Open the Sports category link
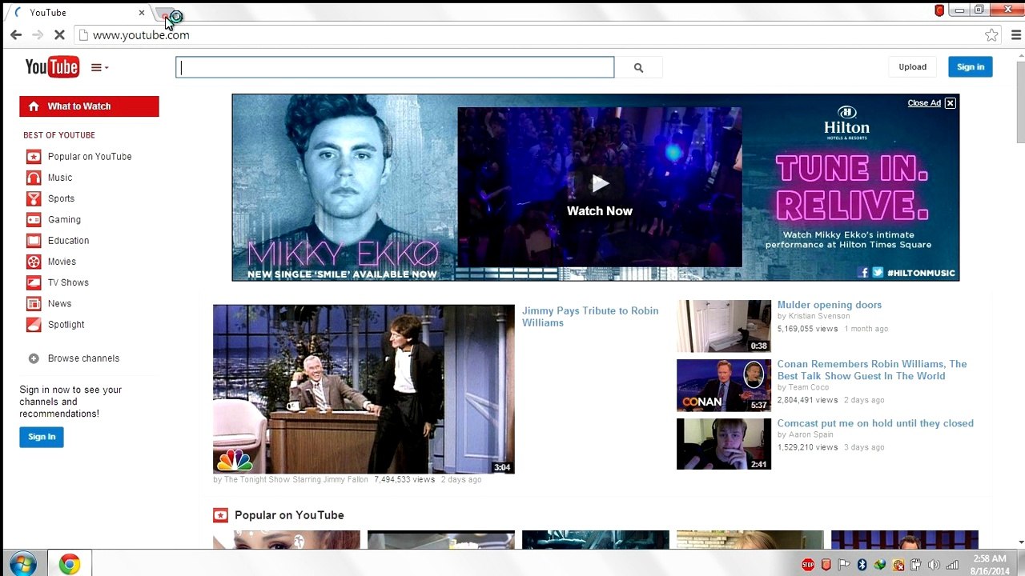The width and height of the screenshot is (1025, 576). tap(61, 198)
